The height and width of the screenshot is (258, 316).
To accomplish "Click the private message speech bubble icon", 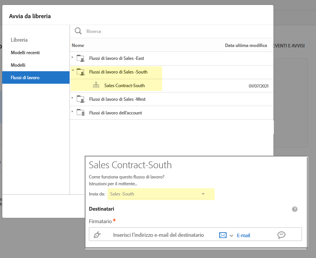I will [281, 235].
